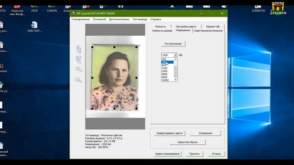294x165 pixels.
Task: Click the Принять button
Action: click(194, 154)
